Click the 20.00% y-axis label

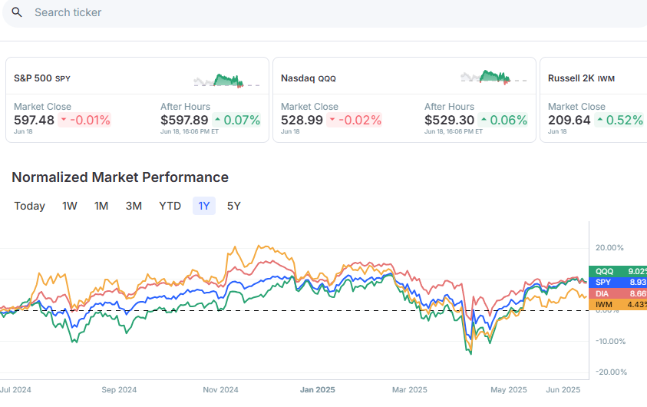point(609,248)
